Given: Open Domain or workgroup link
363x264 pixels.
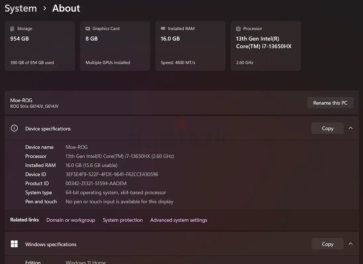Looking at the screenshot, I should [x=70, y=220].
